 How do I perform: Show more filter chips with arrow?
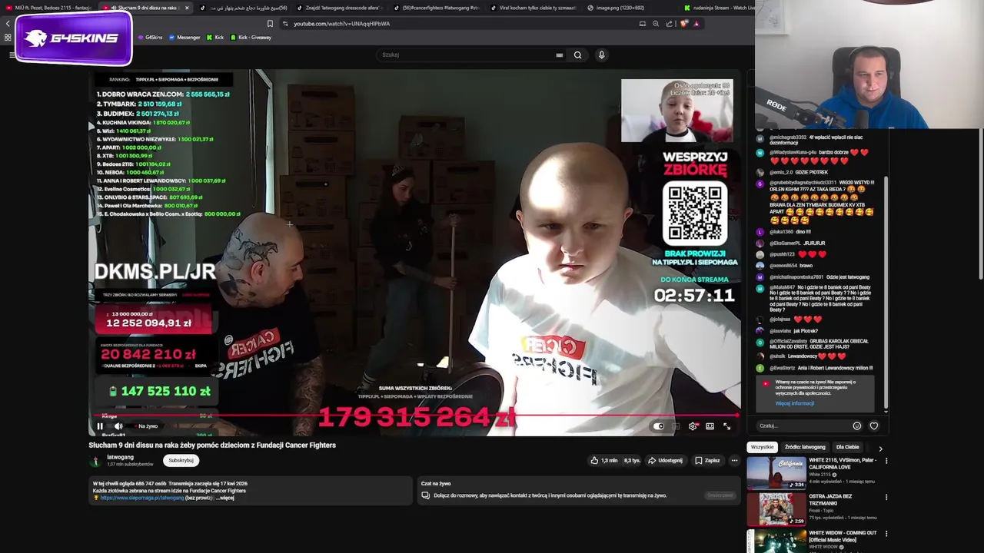(880, 448)
